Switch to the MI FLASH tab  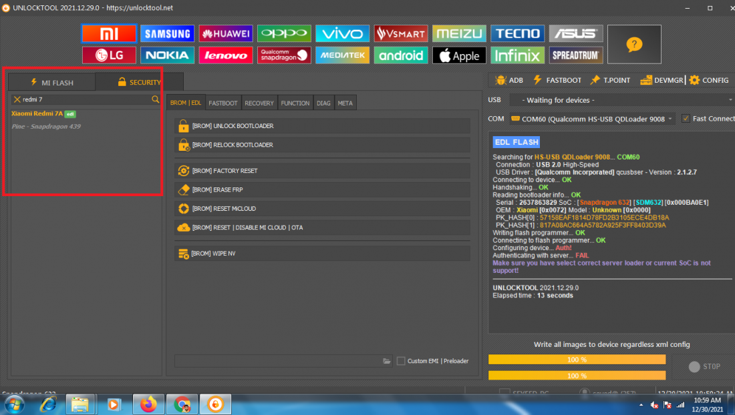[x=52, y=82]
